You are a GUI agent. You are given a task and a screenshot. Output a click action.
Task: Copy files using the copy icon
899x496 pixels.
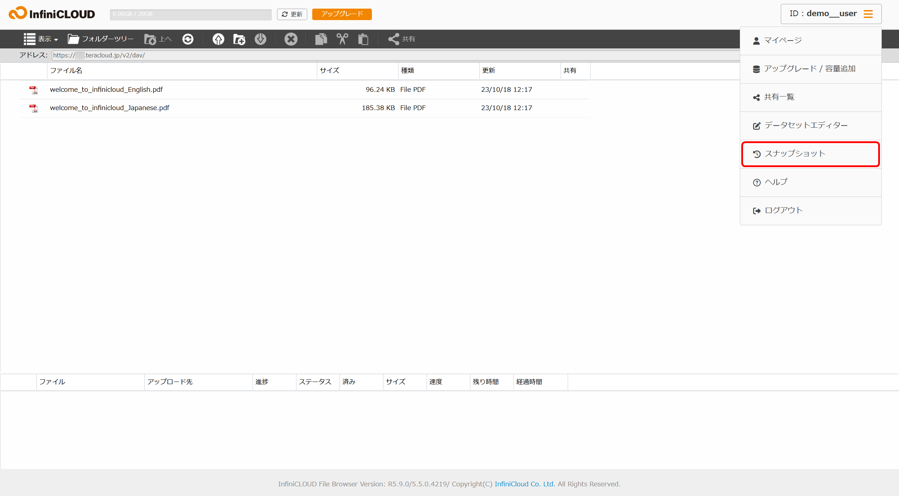point(321,39)
